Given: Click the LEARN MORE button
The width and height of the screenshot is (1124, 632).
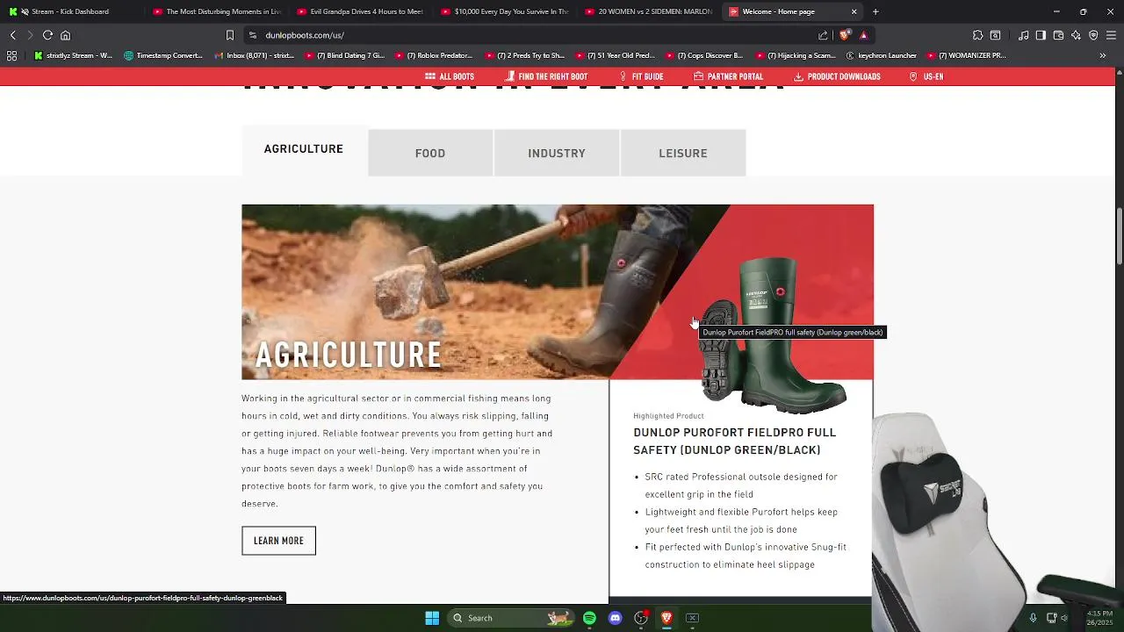Looking at the screenshot, I should point(278,541).
